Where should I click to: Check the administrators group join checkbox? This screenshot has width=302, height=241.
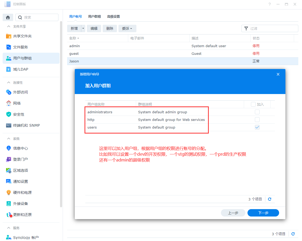click(x=257, y=112)
